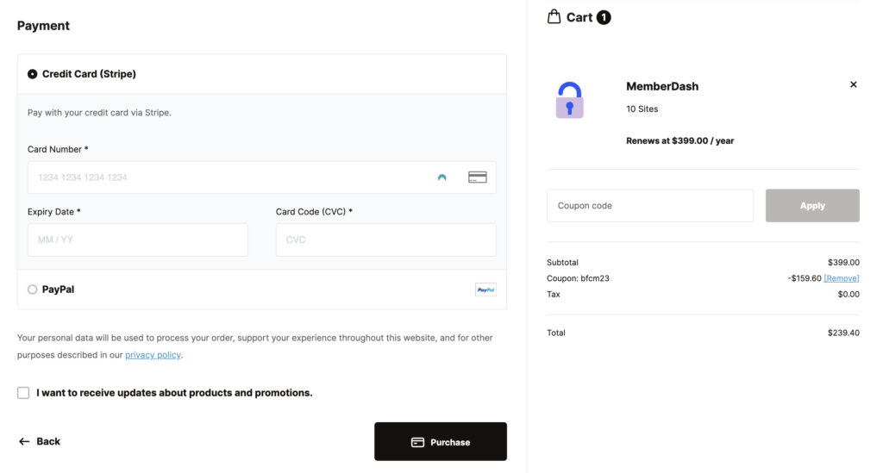Click the Subtotal value $399.00
Screen dimensions: 883x473
tap(843, 263)
